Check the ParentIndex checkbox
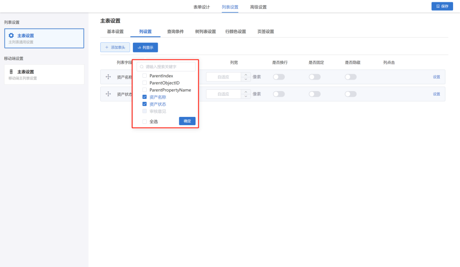The height and width of the screenshot is (267, 460). (x=144, y=75)
